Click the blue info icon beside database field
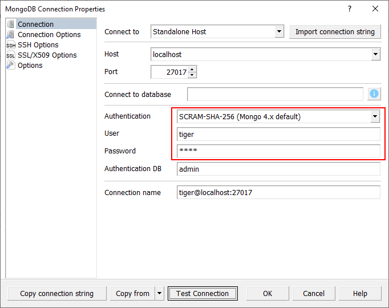This screenshot has width=389, height=308. pyautogui.click(x=374, y=94)
